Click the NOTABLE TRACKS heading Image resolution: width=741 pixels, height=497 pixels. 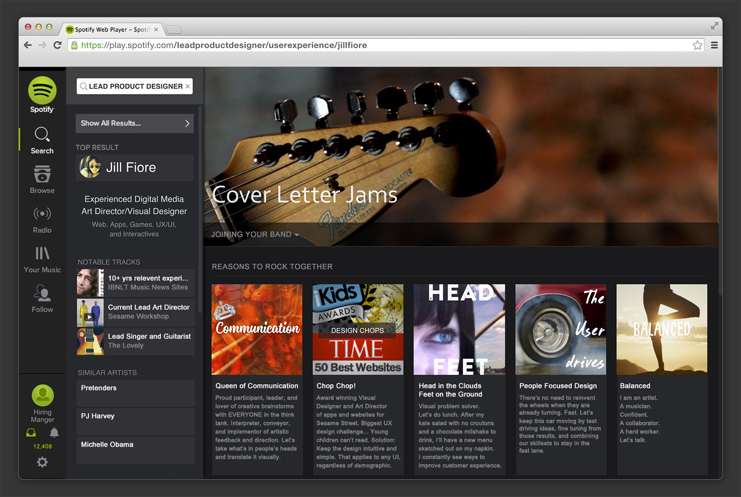[x=109, y=262]
